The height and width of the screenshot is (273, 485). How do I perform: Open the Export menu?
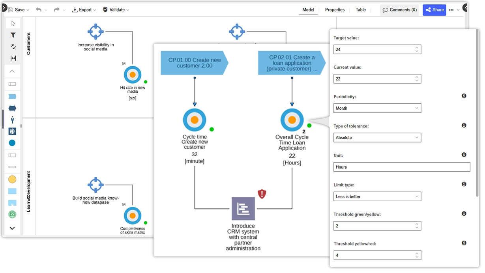point(84,10)
